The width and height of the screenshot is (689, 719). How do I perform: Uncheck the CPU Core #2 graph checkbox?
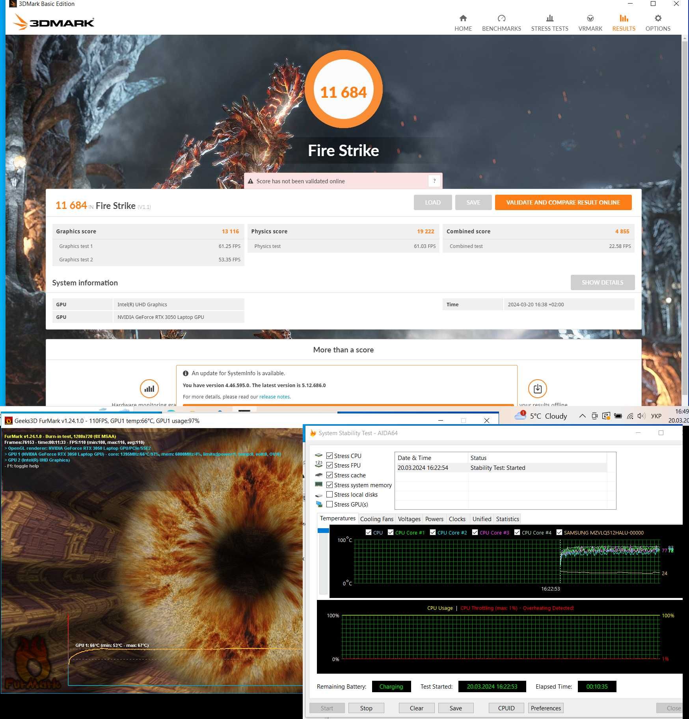click(433, 532)
